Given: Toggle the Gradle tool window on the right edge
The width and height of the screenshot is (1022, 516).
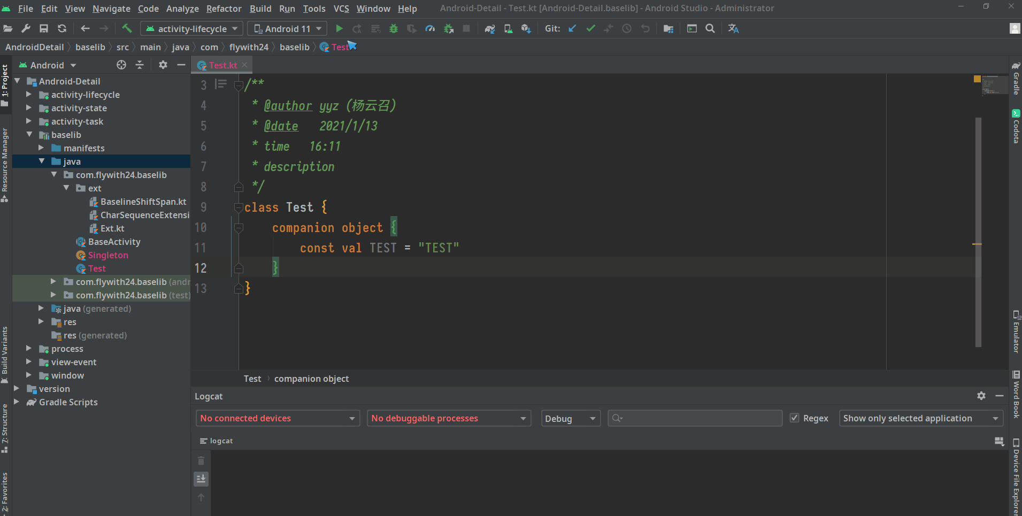Looking at the screenshot, I should pyautogui.click(x=1016, y=78).
